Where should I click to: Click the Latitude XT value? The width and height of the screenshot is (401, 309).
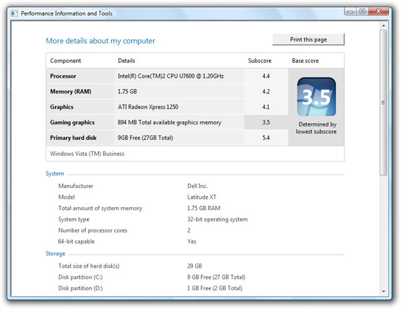tap(202, 197)
